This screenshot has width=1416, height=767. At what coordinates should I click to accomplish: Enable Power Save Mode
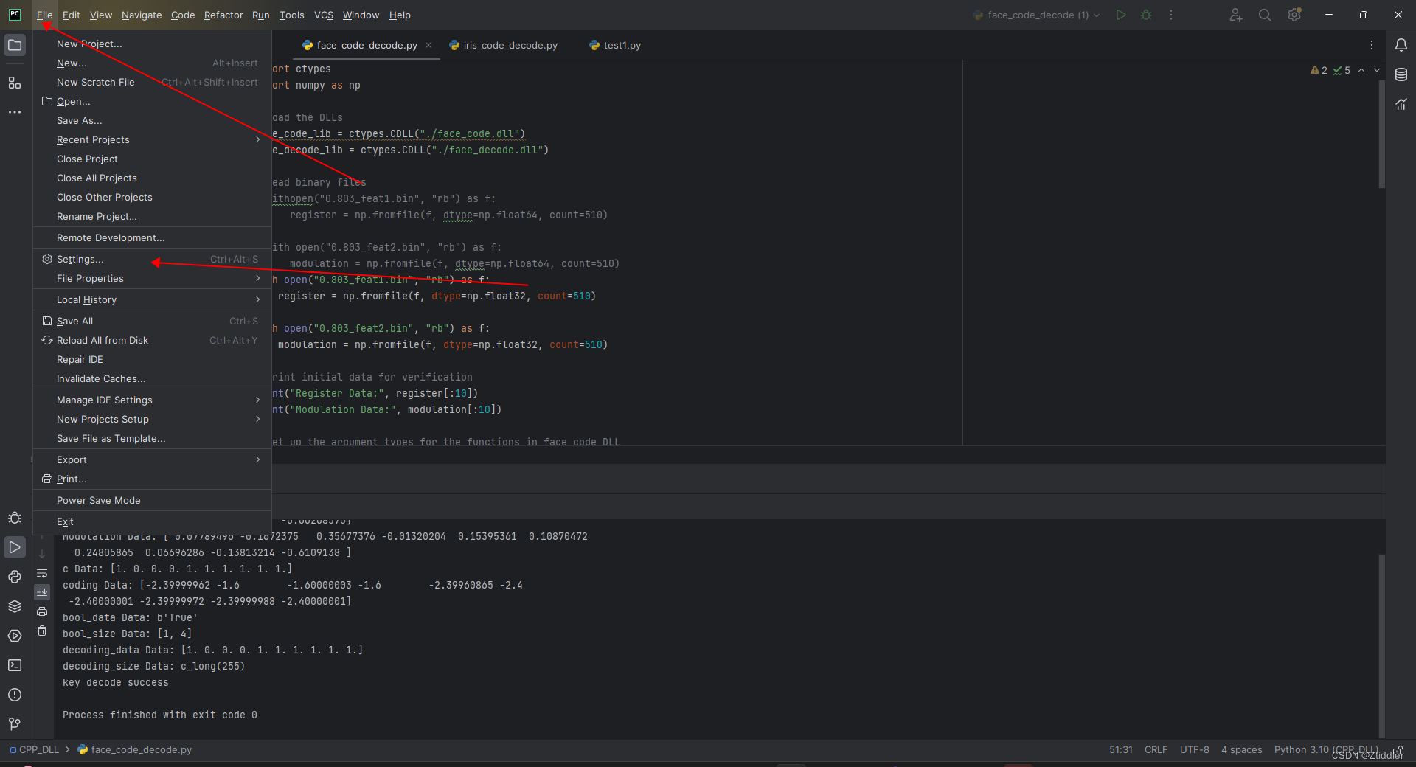pyautogui.click(x=98, y=500)
